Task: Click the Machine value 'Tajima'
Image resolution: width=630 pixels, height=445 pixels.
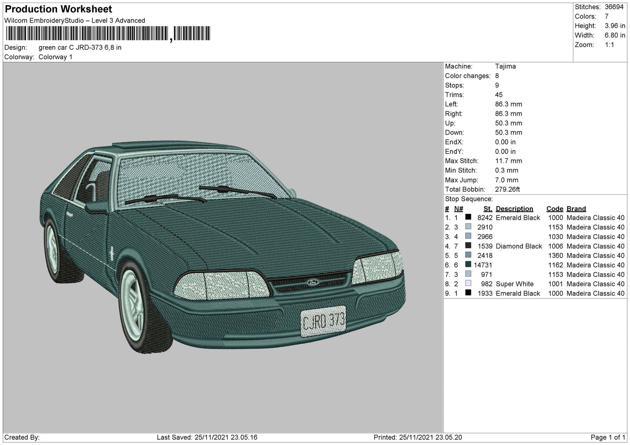Action: 505,66
